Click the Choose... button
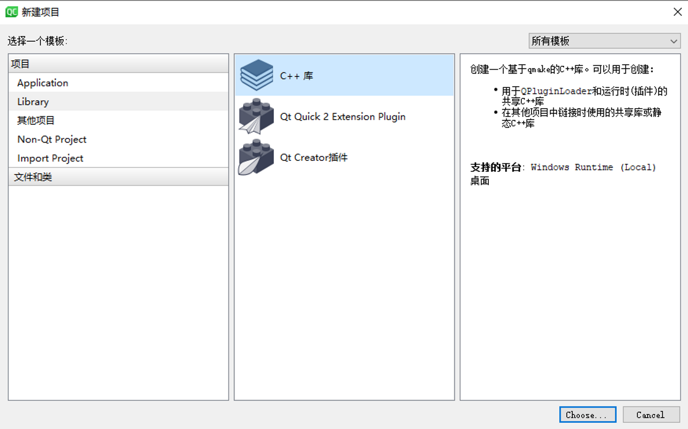Screen dimensions: 688x429 (588, 414)
